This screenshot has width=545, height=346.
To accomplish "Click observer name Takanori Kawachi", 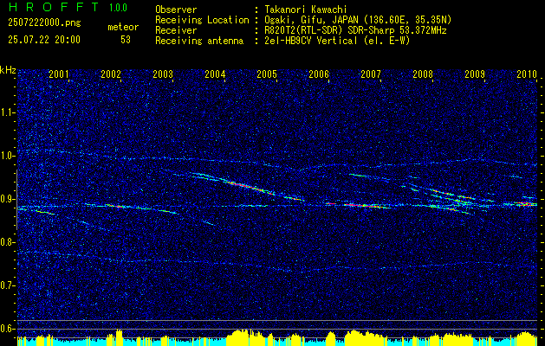I will point(305,10).
